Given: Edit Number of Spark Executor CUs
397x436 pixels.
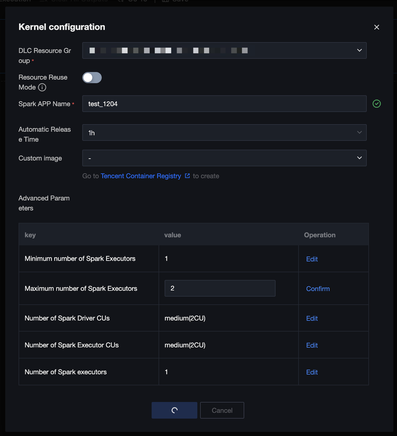Looking at the screenshot, I should pos(312,345).
